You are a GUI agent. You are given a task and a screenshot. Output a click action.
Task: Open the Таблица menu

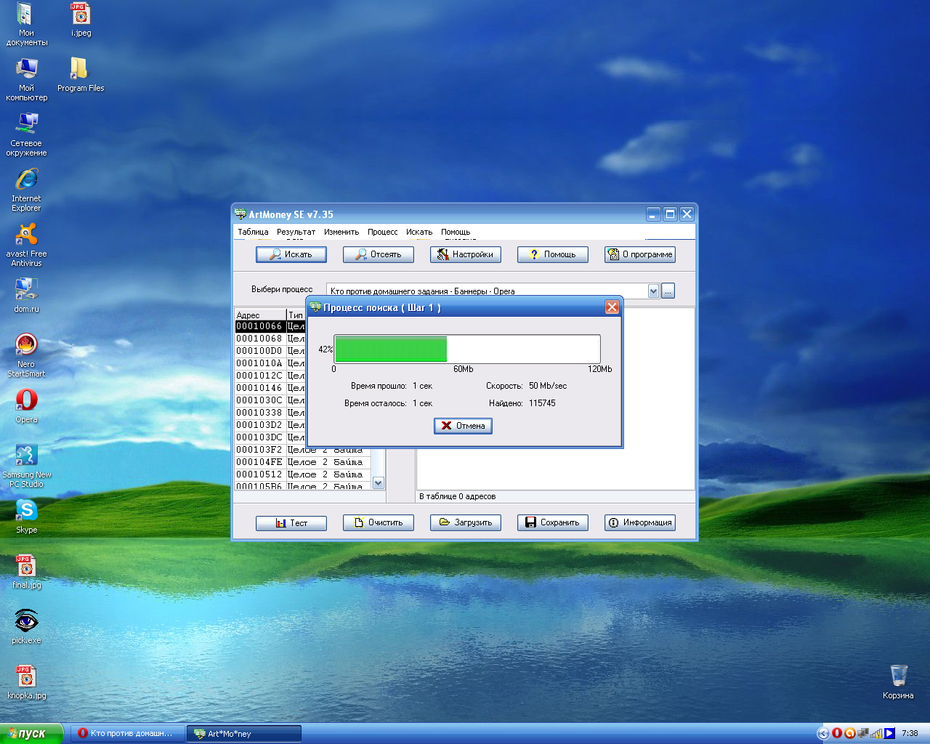pos(253,232)
